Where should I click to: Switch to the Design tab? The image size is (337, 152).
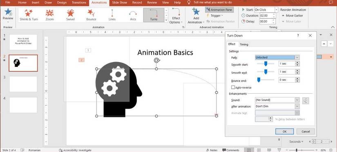62,2
